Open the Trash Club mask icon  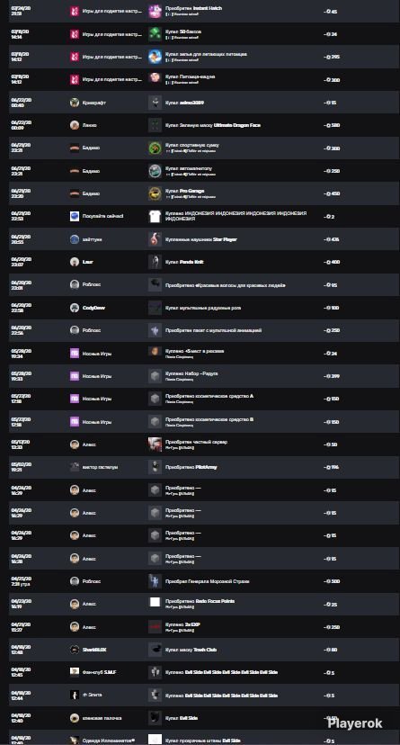coord(155,650)
